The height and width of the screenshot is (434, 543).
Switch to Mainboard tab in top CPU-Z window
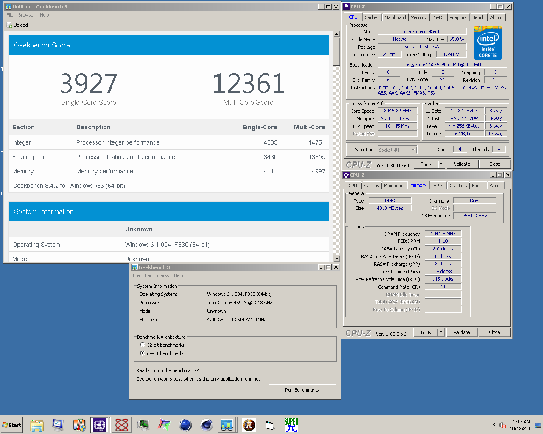395,17
